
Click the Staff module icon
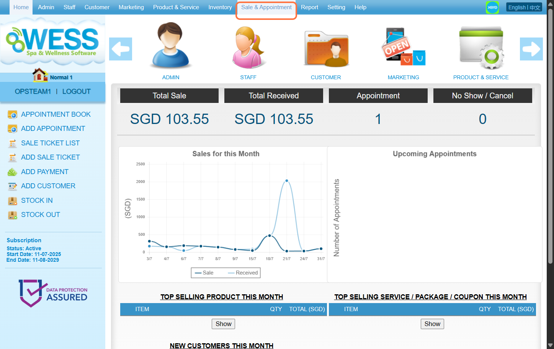coord(248,47)
